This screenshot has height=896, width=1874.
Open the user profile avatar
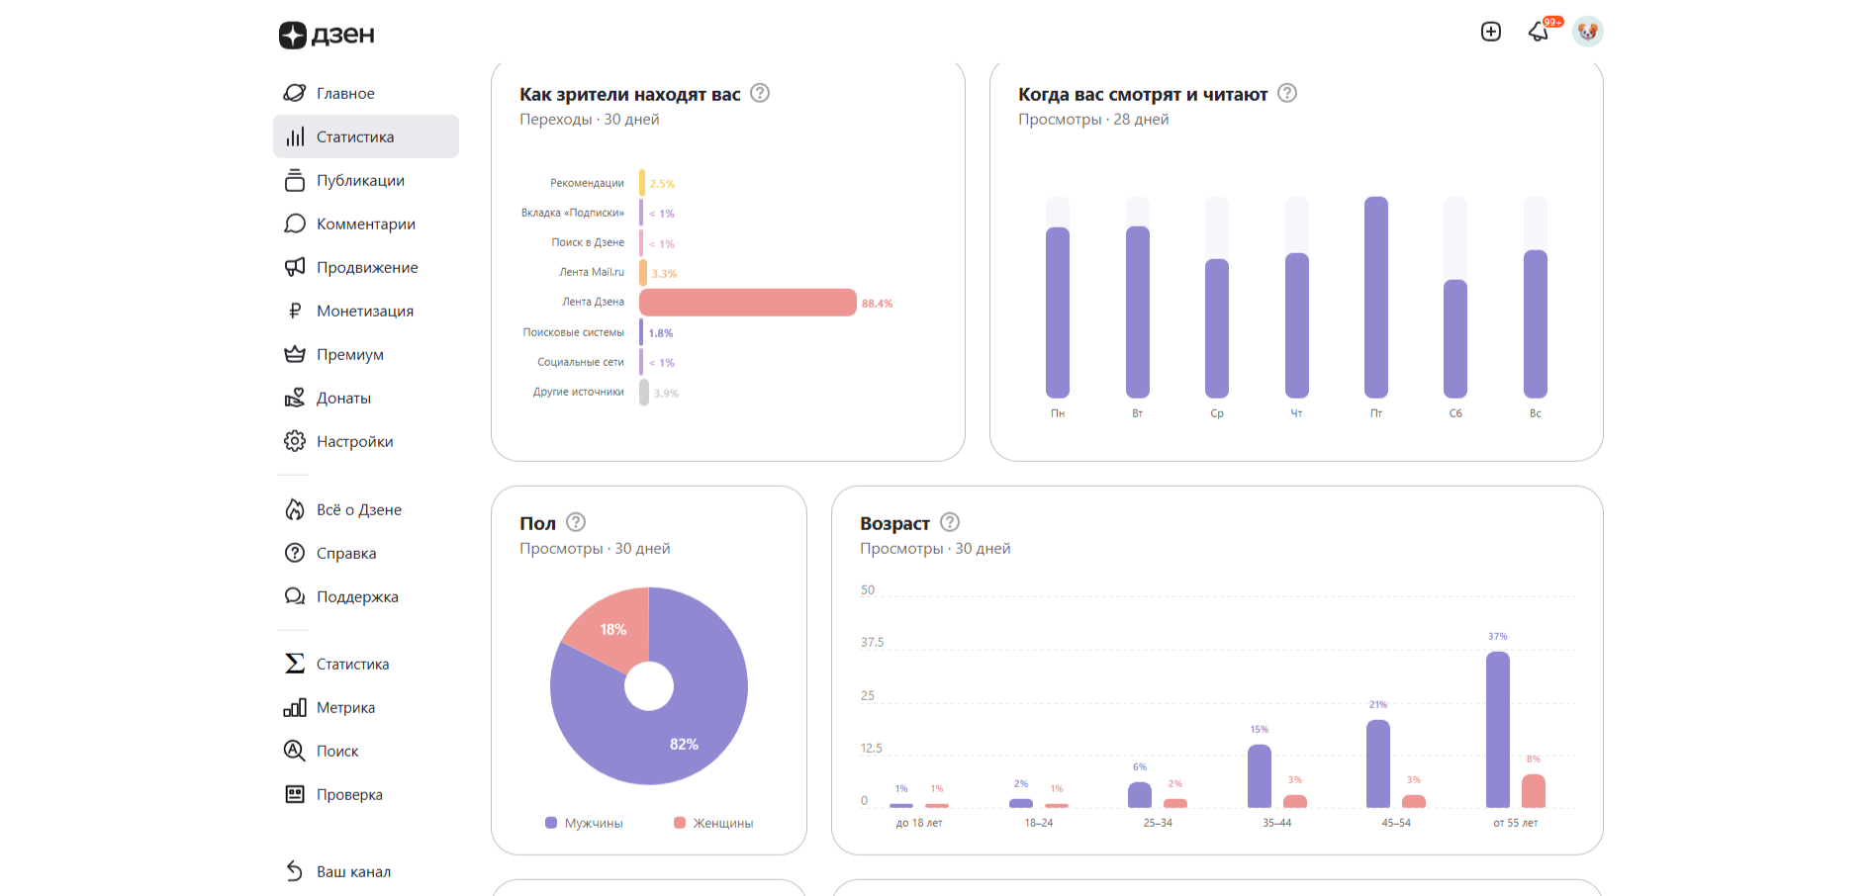1588,32
